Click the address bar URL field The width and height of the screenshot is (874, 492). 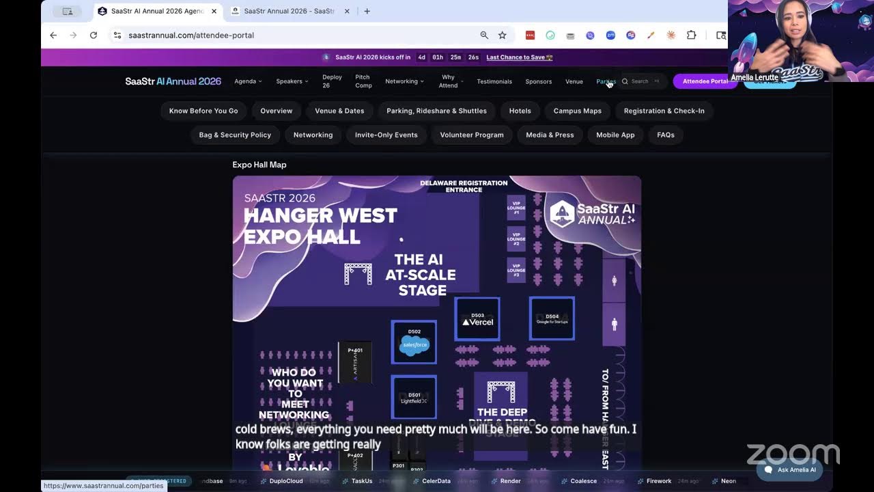click(x=300, y=35)
